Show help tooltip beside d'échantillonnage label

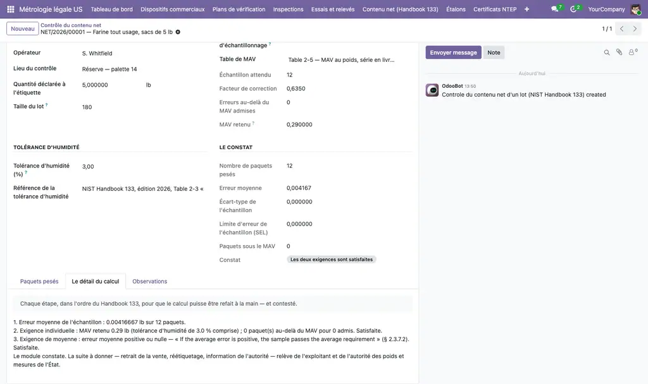tap(270, 44)
